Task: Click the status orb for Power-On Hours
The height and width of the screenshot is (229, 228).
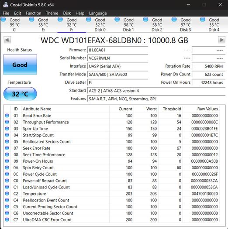Action: pos(7,161)
